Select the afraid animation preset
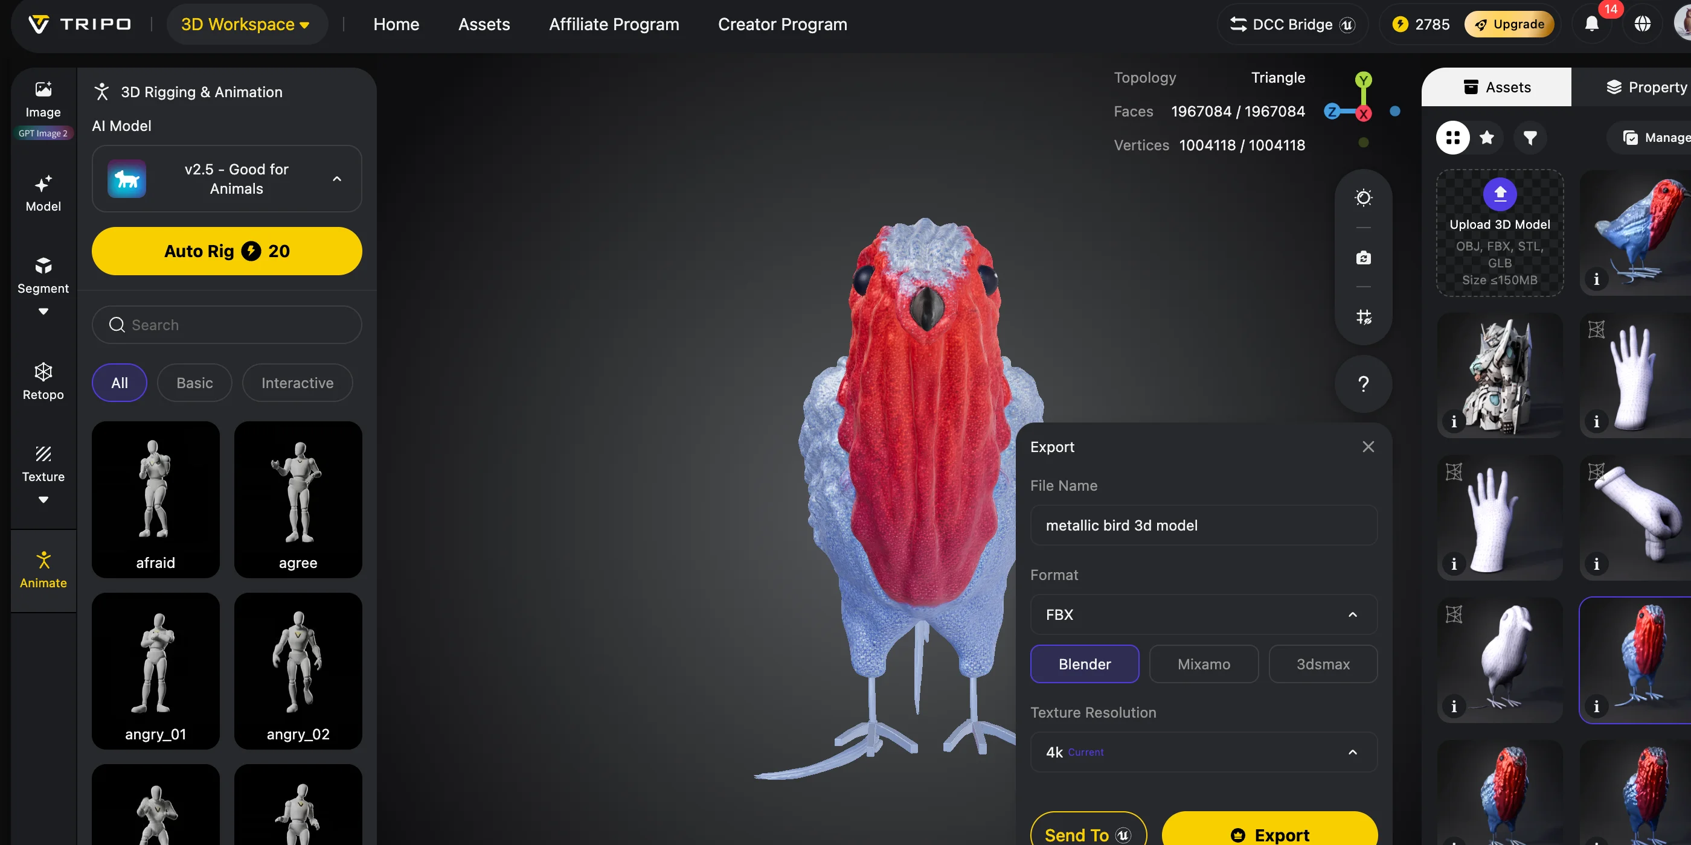The image size is (1691, 845). pos(156,500)
